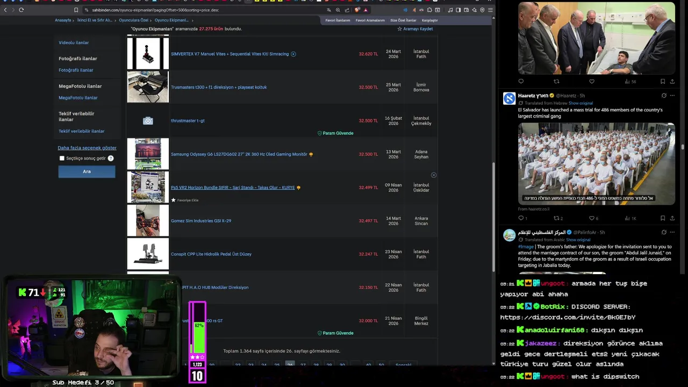This screenshot has height=387, width=688.
Task: Click Show original on the PalinfoAr tweet
Action: 578,240
